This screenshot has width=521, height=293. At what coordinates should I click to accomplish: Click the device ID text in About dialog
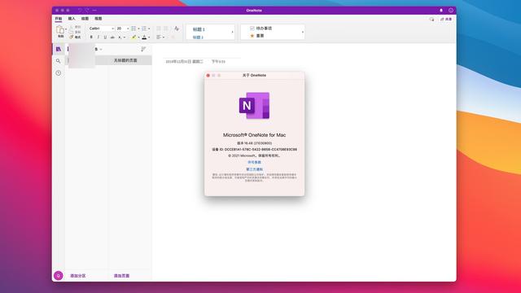254,150
